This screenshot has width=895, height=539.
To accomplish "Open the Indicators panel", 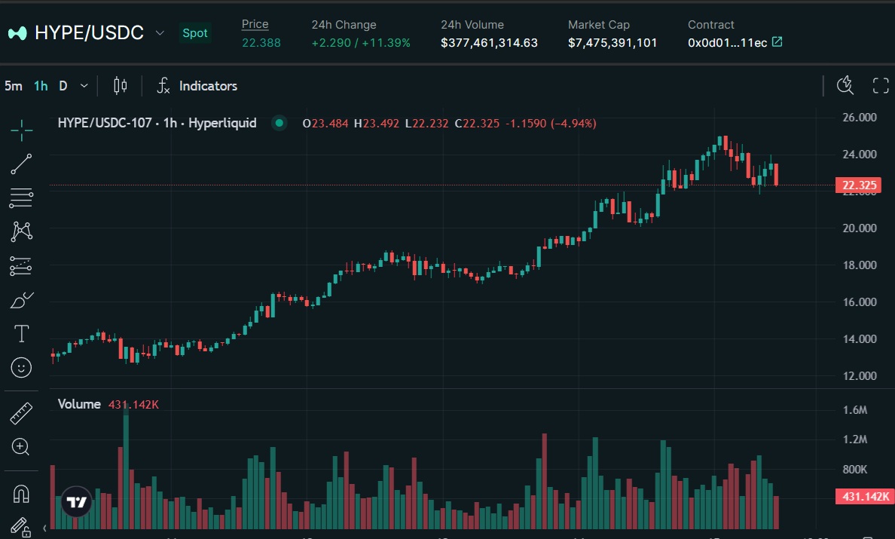I will pos(197,86).
